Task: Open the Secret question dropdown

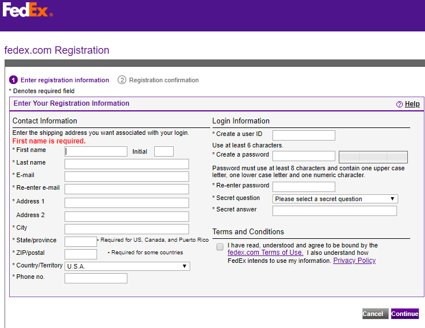Action: tap(335, 199)
